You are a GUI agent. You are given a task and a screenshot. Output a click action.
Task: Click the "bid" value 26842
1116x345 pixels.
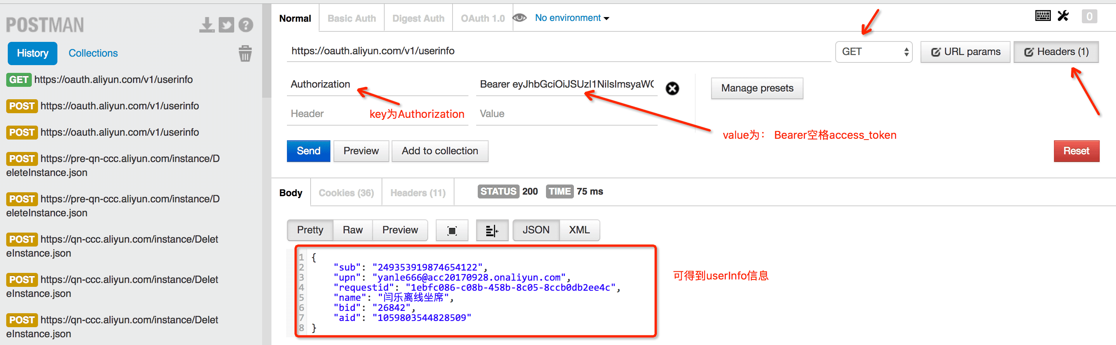point(391,308)
